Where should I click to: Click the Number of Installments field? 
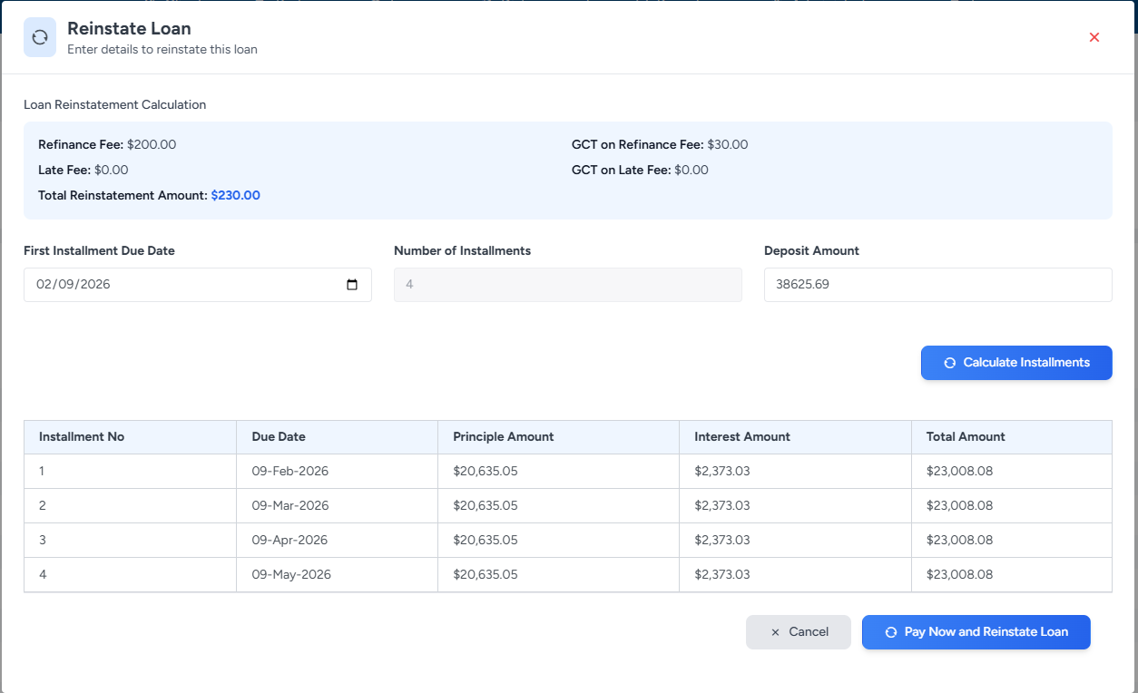pyautogui.click(x=567, y=285)
